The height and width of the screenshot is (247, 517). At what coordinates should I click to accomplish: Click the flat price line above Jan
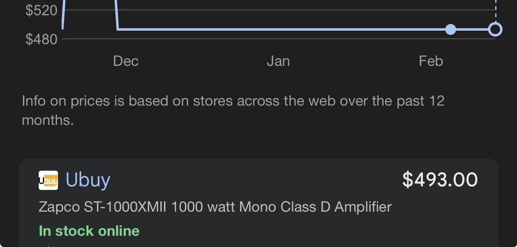pyautogui.click(x=278, y=29)
